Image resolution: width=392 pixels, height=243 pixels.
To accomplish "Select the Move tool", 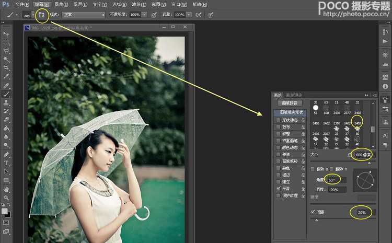I will pyautogui.click(x=6, y=33).
